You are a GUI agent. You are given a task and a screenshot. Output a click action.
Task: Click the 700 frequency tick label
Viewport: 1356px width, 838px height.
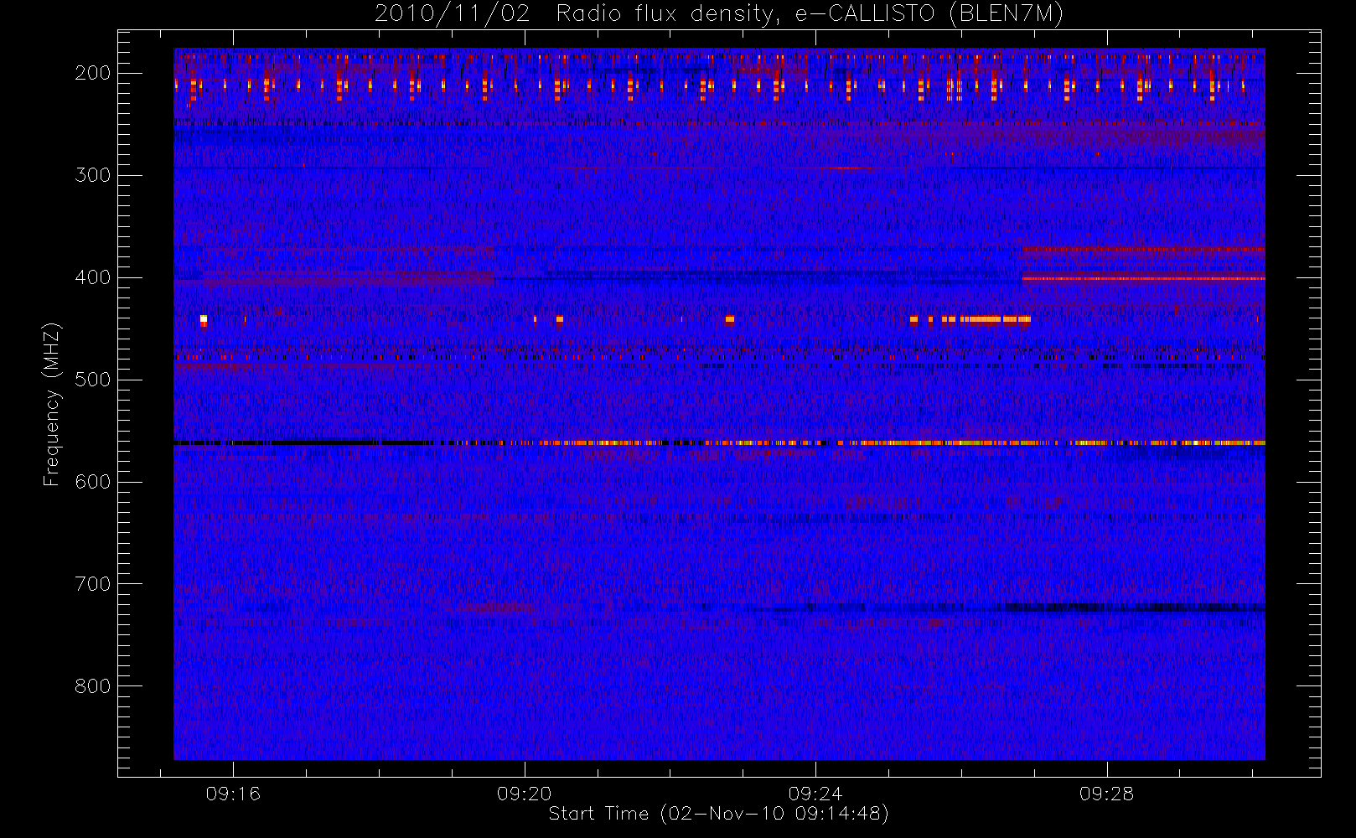pyautogui.click(x=93, y=584)
